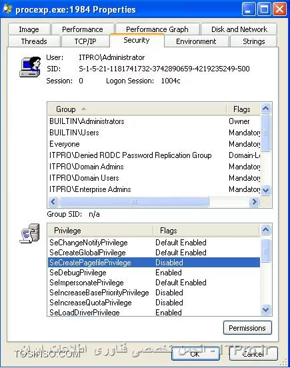Sort by the Group column header
The image size is (290, 368).
point(137,109)
